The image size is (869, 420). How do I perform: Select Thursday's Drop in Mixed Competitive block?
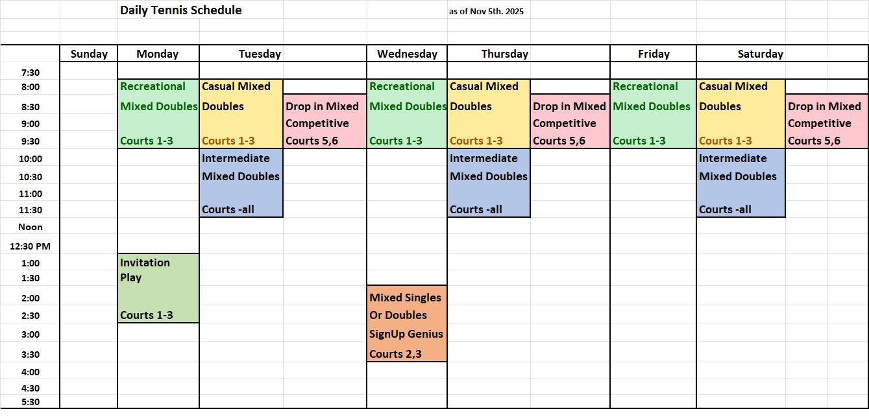coord(570,122)
